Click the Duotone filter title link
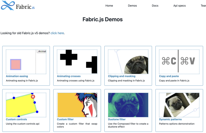The width and height of the screenshot is (206, 133). pyautogui.click(x=117, y=119)
